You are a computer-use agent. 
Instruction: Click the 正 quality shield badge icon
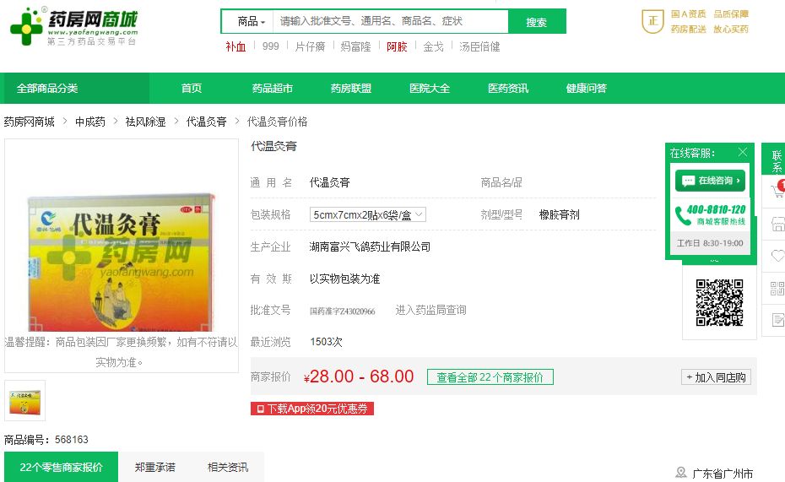pyautogui.click(x=652, y=21)
